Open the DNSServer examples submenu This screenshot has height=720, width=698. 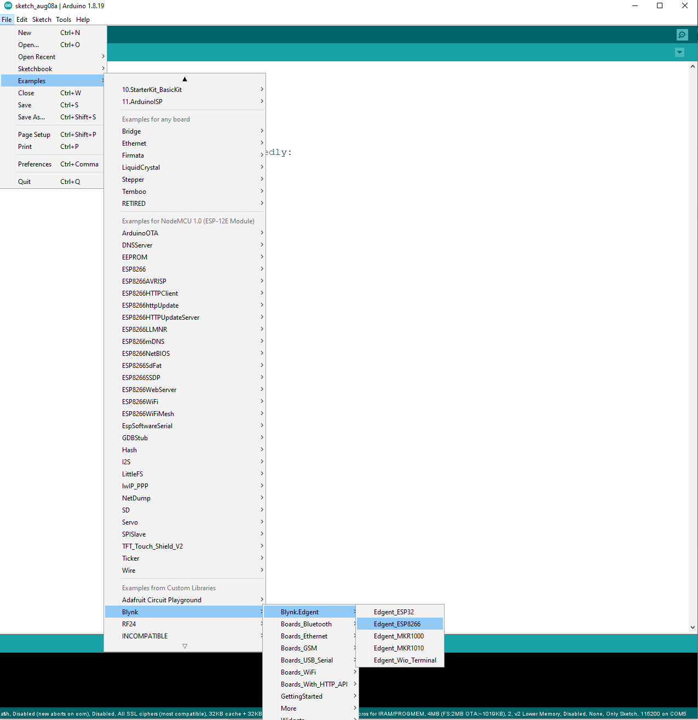point(184,245)
